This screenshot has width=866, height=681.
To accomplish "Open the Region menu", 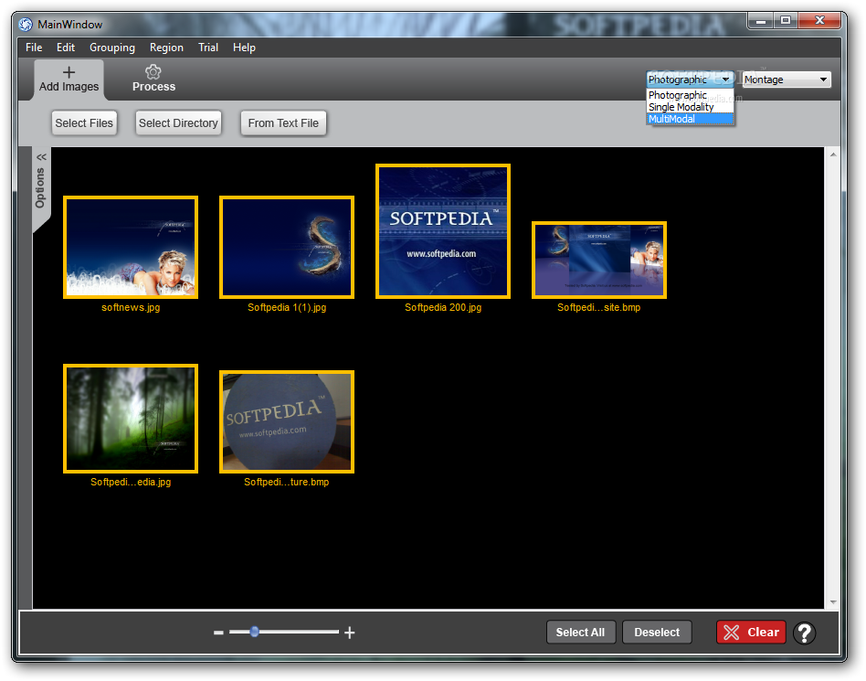I will (166, 48).
